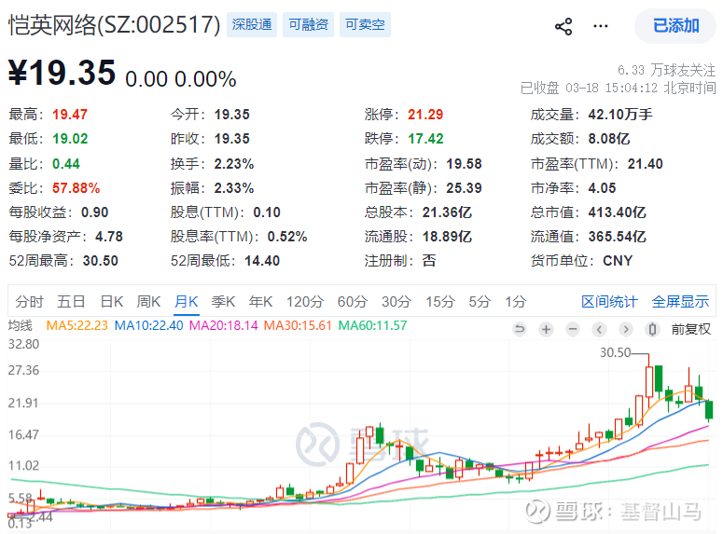Open the three-dots more options menu
723x534 pixels.
(x=600, y=26)
